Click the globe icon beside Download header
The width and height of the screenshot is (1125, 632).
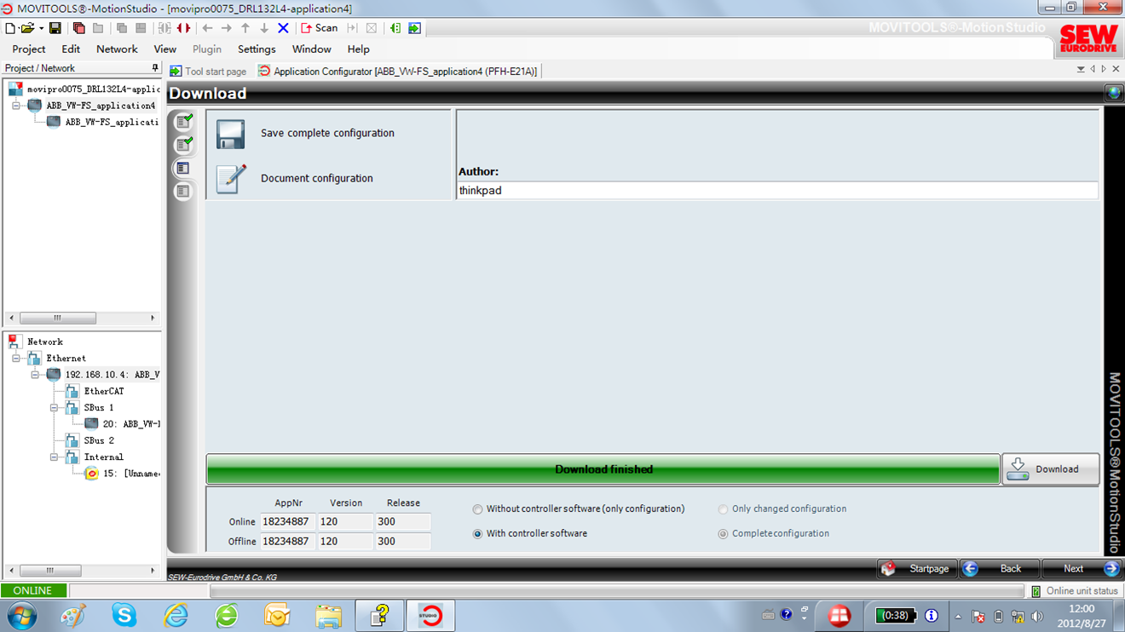tap(1113, 94)
